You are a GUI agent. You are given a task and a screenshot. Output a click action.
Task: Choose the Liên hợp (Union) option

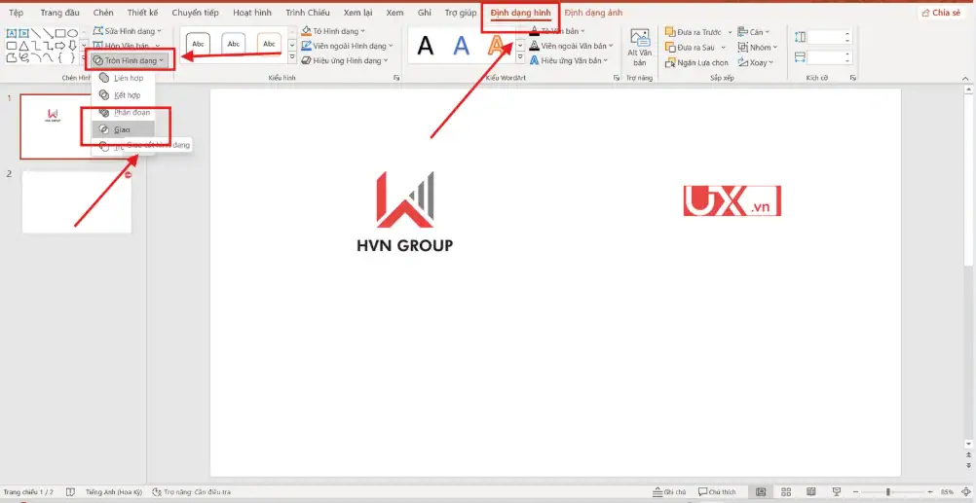pos(123,79)
